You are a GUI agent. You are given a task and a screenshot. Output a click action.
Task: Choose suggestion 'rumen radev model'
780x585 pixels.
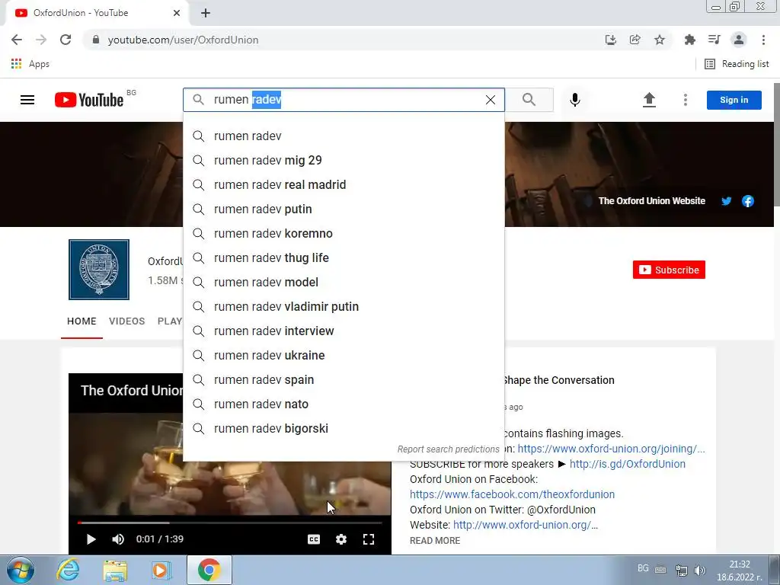(x=344, y=282)
